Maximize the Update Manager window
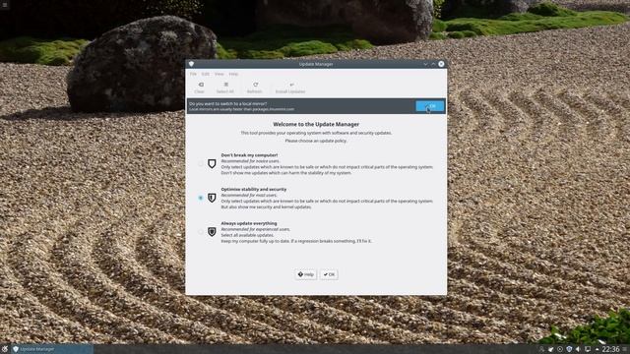Screen dimensions: 630x354 pos(433,64)
